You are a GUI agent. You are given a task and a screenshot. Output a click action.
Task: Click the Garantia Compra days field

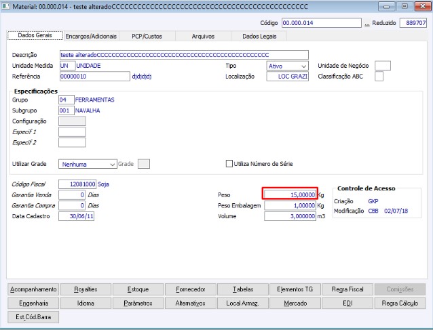[x=72, y=205]
